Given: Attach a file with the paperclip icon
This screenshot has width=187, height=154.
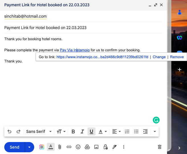Looking at the screenshot, I should click(60, 147).
